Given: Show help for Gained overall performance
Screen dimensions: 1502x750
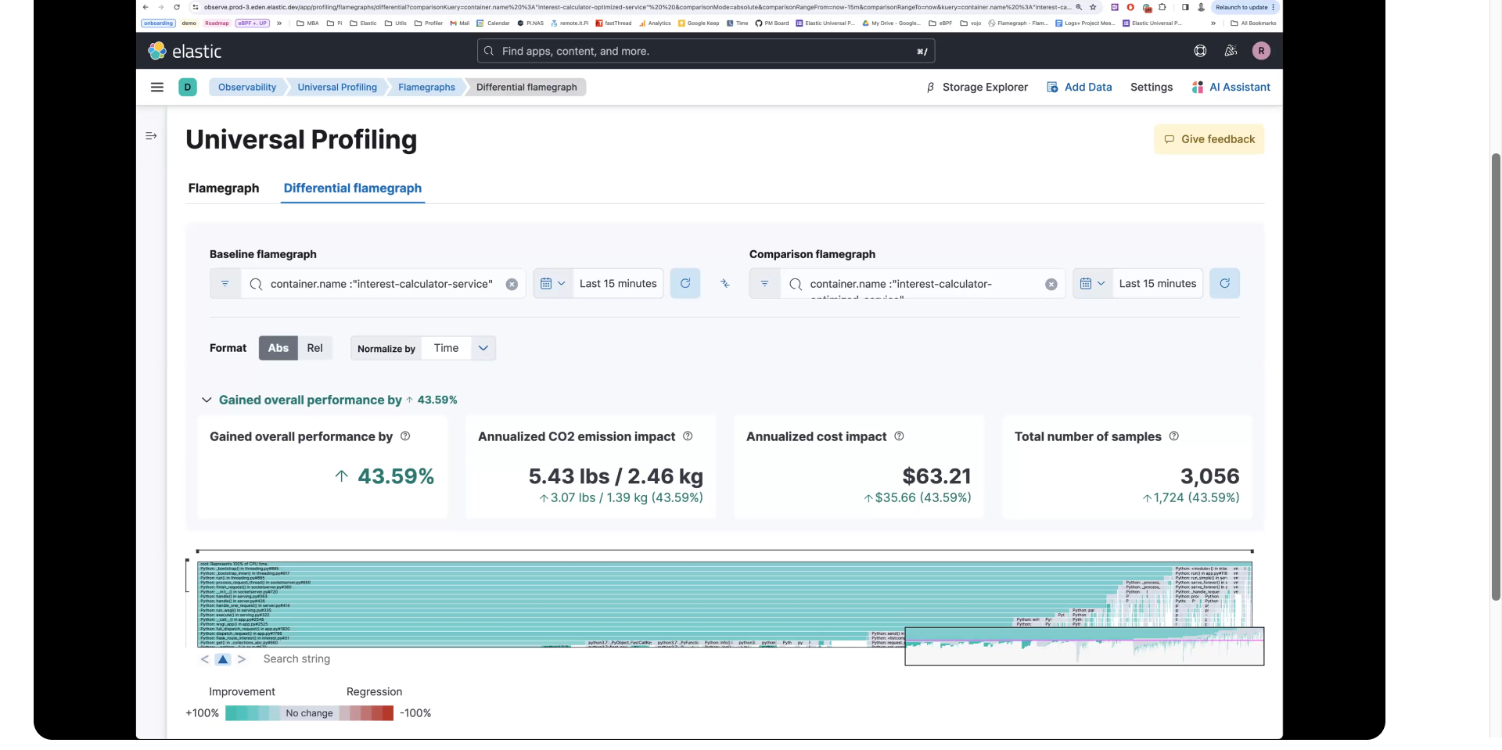Looking at the screenshot, I should pyautogui.click(x=405, y=436).
